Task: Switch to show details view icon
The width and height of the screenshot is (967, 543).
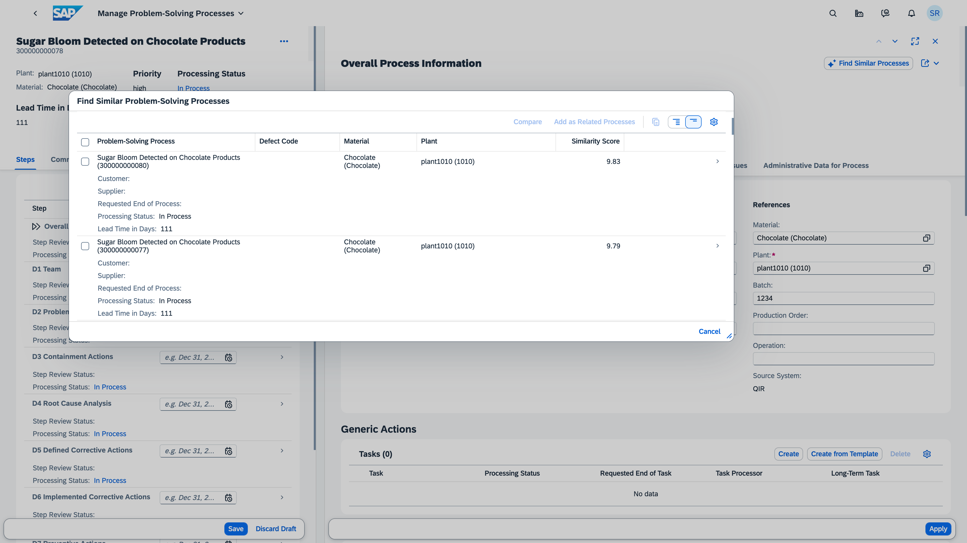Action: [x=676, y=122]
